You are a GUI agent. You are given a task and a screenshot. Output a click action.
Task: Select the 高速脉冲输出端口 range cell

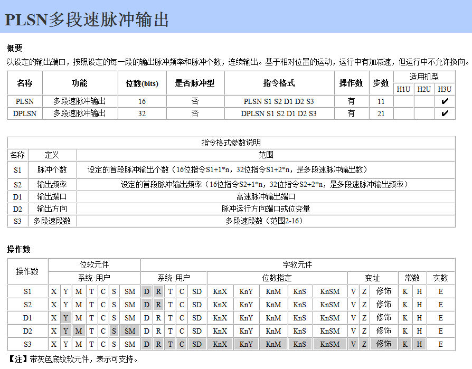pyautogui.click(x=266, y=196)
